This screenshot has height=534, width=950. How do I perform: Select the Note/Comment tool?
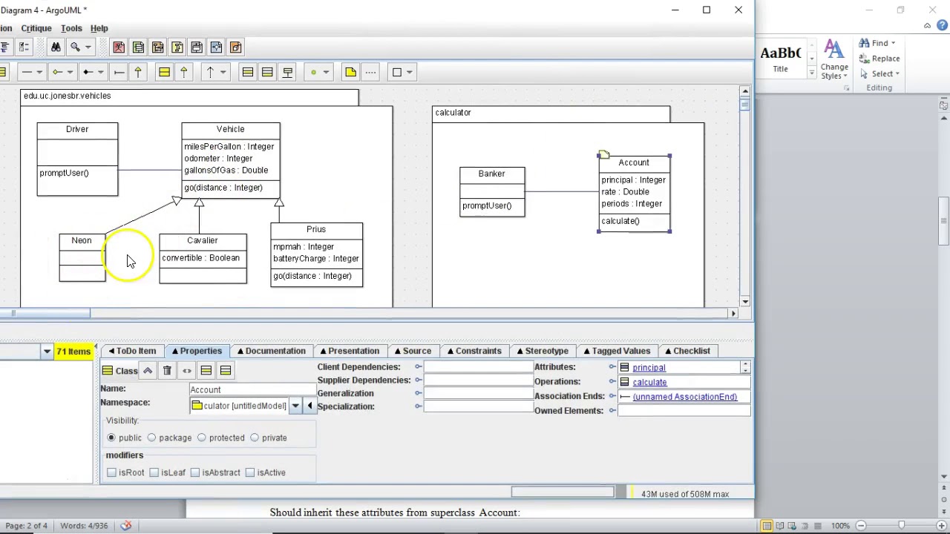coord(350,72)
